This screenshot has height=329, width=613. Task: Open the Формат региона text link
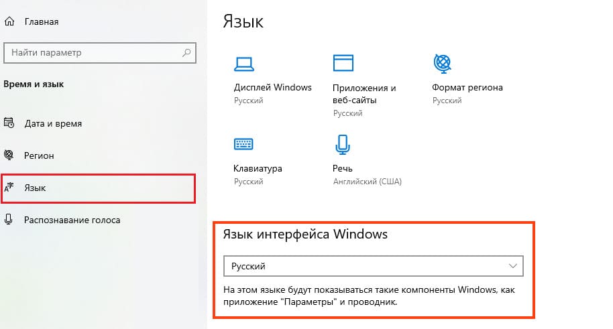(467, 88)
